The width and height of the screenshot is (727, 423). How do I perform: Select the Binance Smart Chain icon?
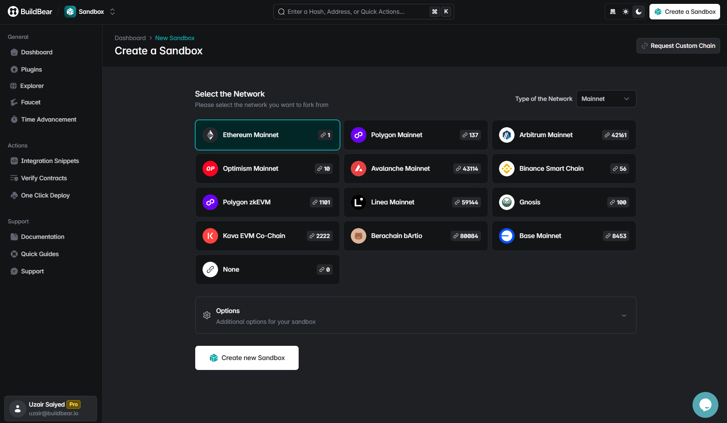506,169
